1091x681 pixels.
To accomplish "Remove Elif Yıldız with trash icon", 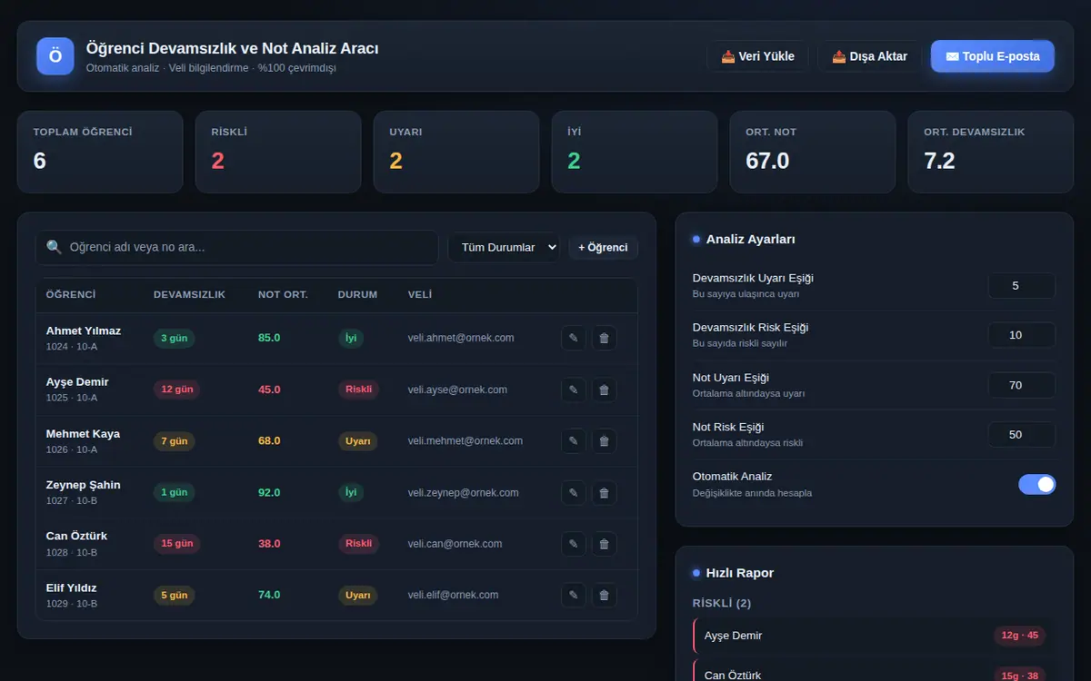I will [x=604, y=596].
